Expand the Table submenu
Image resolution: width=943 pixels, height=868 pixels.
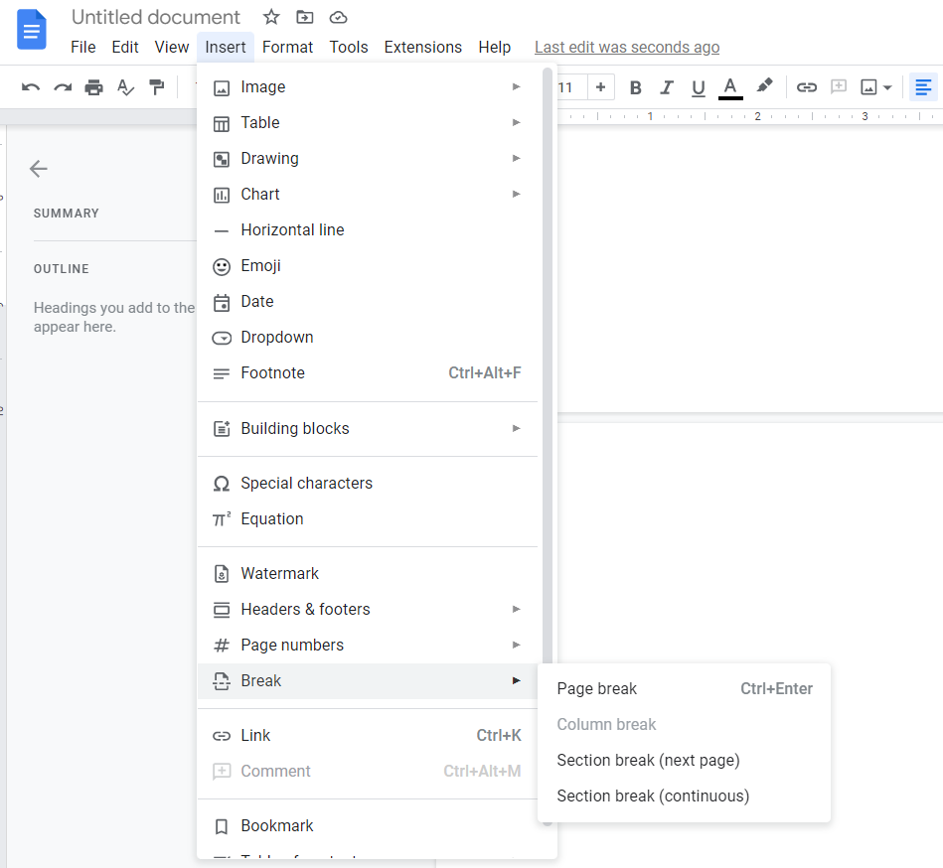(368, 122)
